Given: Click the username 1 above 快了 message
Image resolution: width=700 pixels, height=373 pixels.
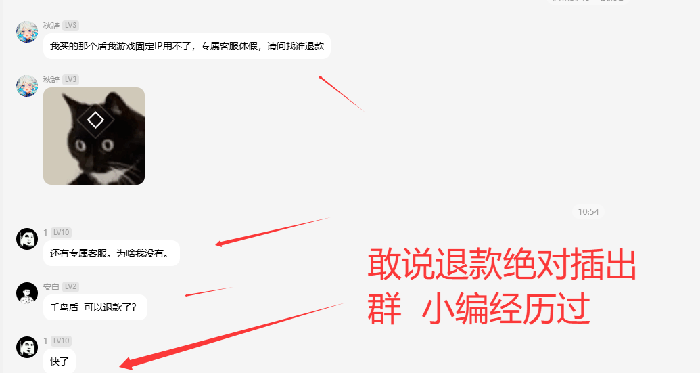Looking at the screenshot, I should [x=45, y=341].
